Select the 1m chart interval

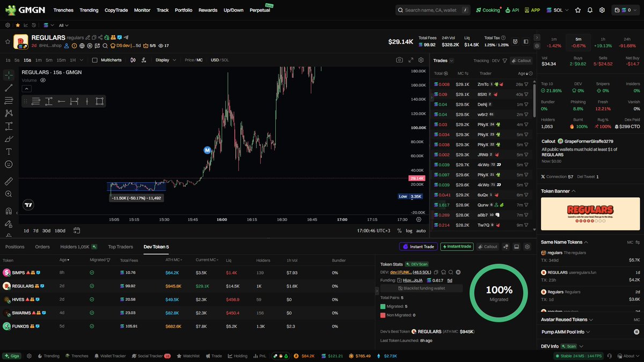(38, 60)
